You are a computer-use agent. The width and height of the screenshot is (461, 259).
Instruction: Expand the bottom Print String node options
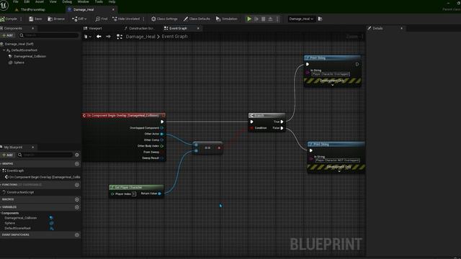click(x=339, y=171)
